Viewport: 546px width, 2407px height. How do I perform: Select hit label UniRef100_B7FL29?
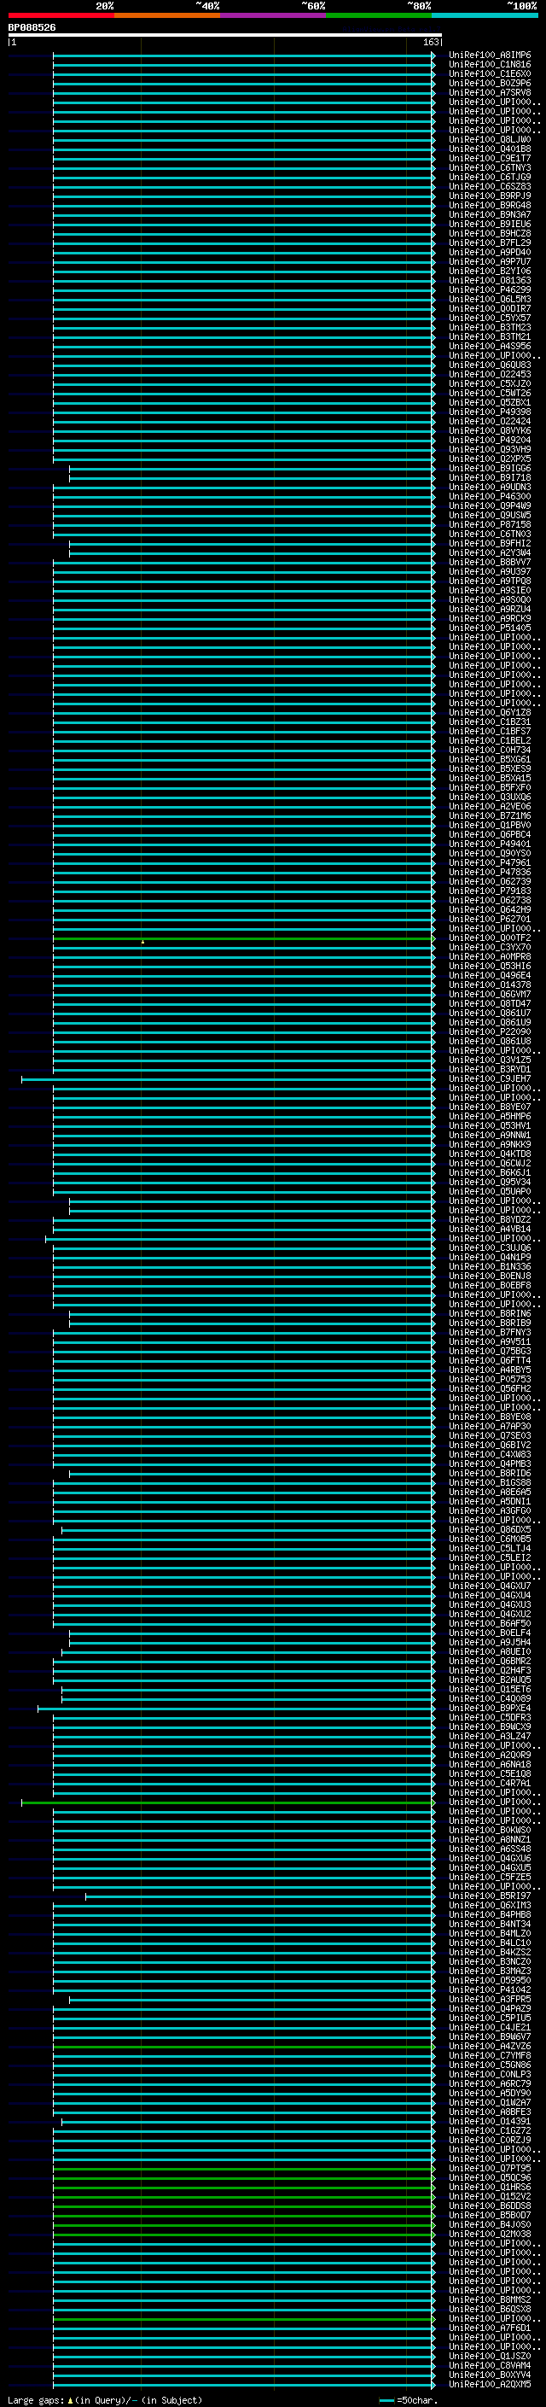pos(490,243)
